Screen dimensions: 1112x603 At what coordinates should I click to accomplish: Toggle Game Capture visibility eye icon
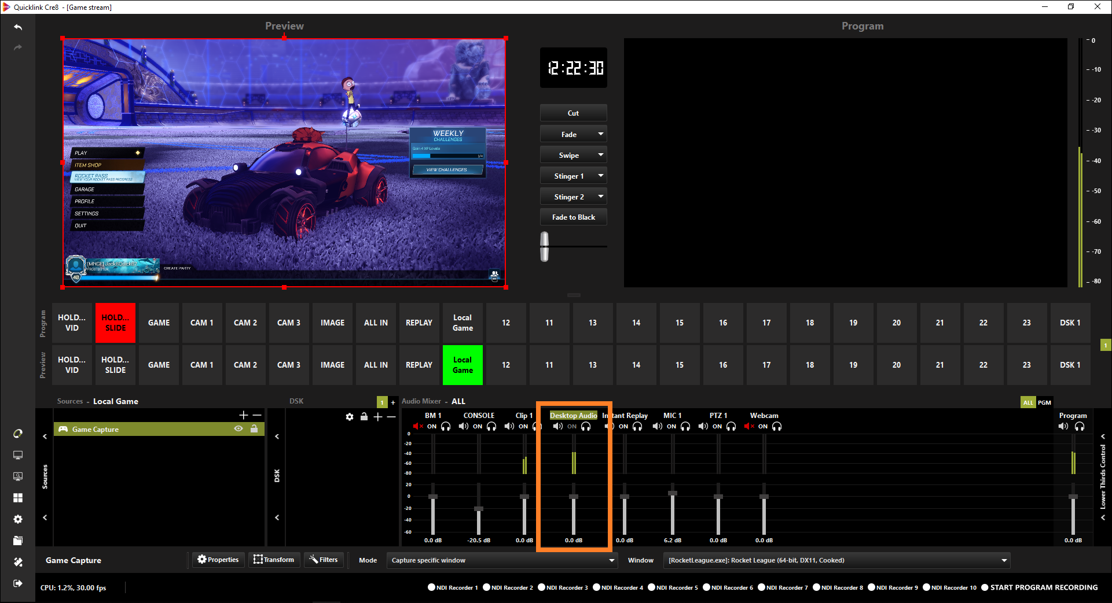click(238, 429)
